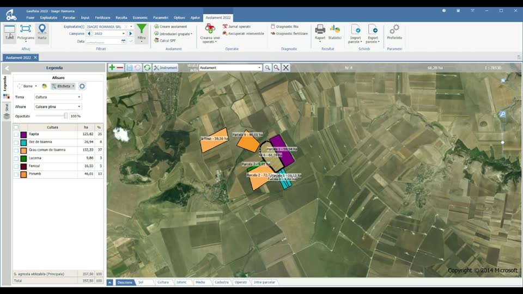Refresh the map with green arrows
The image size is (523, 294).
[x=147, y=68]
